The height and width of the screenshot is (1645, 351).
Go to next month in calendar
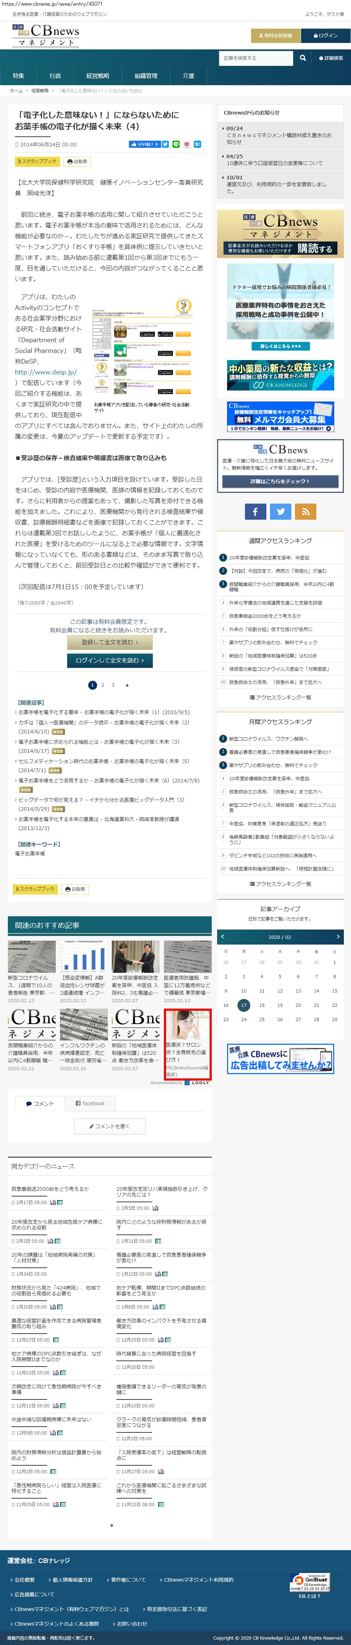coord(338,936)
